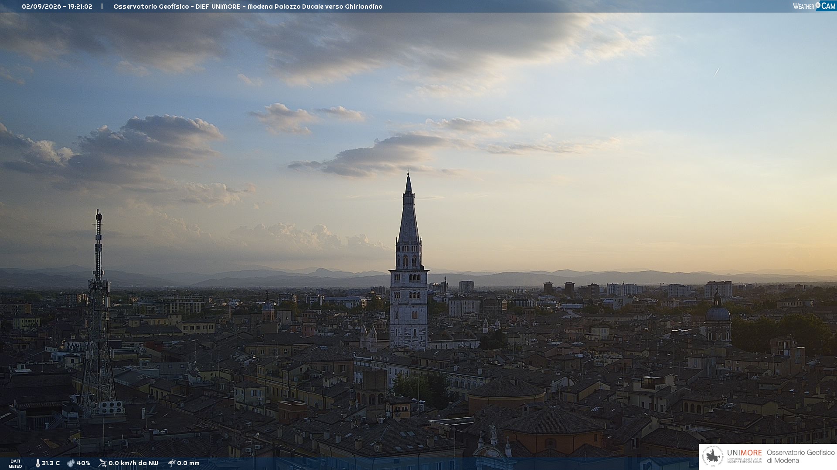Click the Osservatorio Geofisico di Modena label
837x470 pixels.
click(800, 457)
